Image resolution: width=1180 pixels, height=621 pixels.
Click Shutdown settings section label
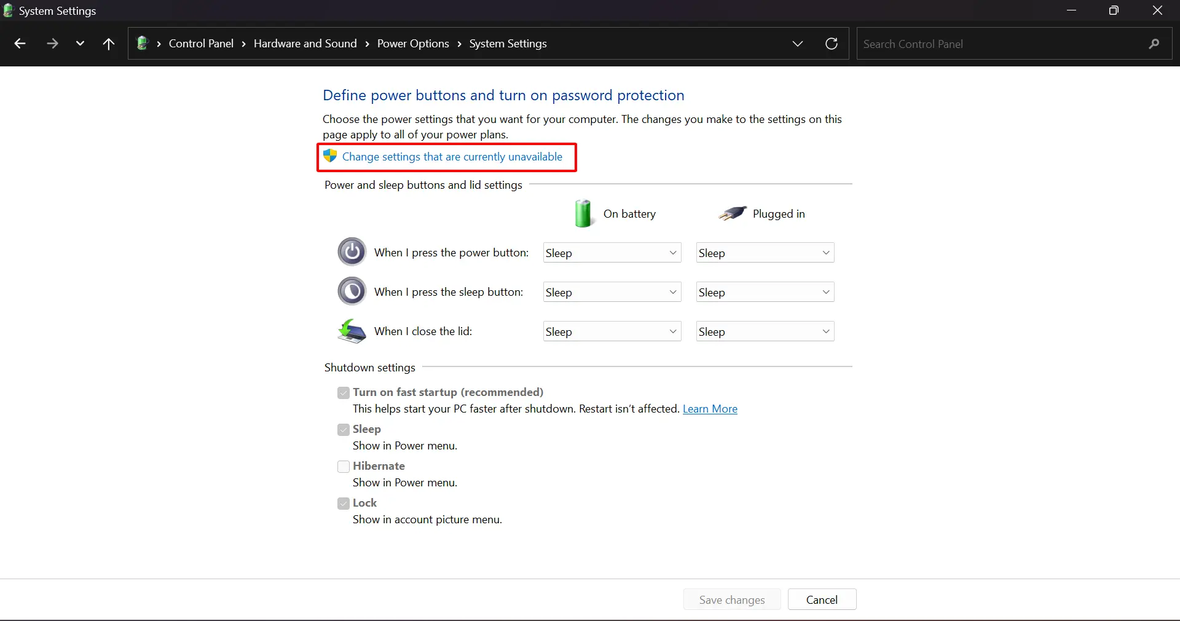pyautogui.click(x=370, y=368)
